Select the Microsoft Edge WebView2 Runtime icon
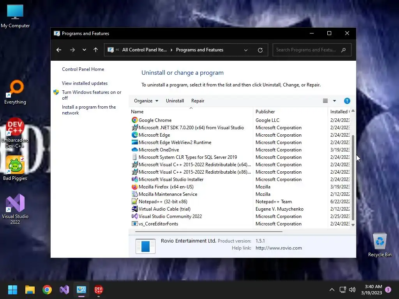399x299 pixels. [134, 142]
